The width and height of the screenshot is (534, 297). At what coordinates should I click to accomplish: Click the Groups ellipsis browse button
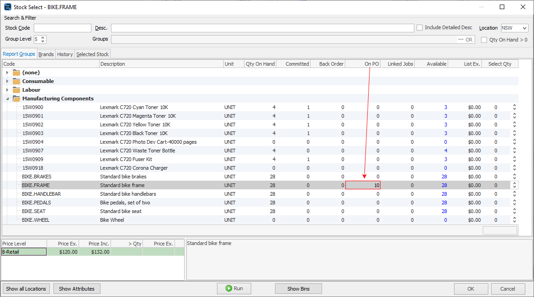[460, 40]
